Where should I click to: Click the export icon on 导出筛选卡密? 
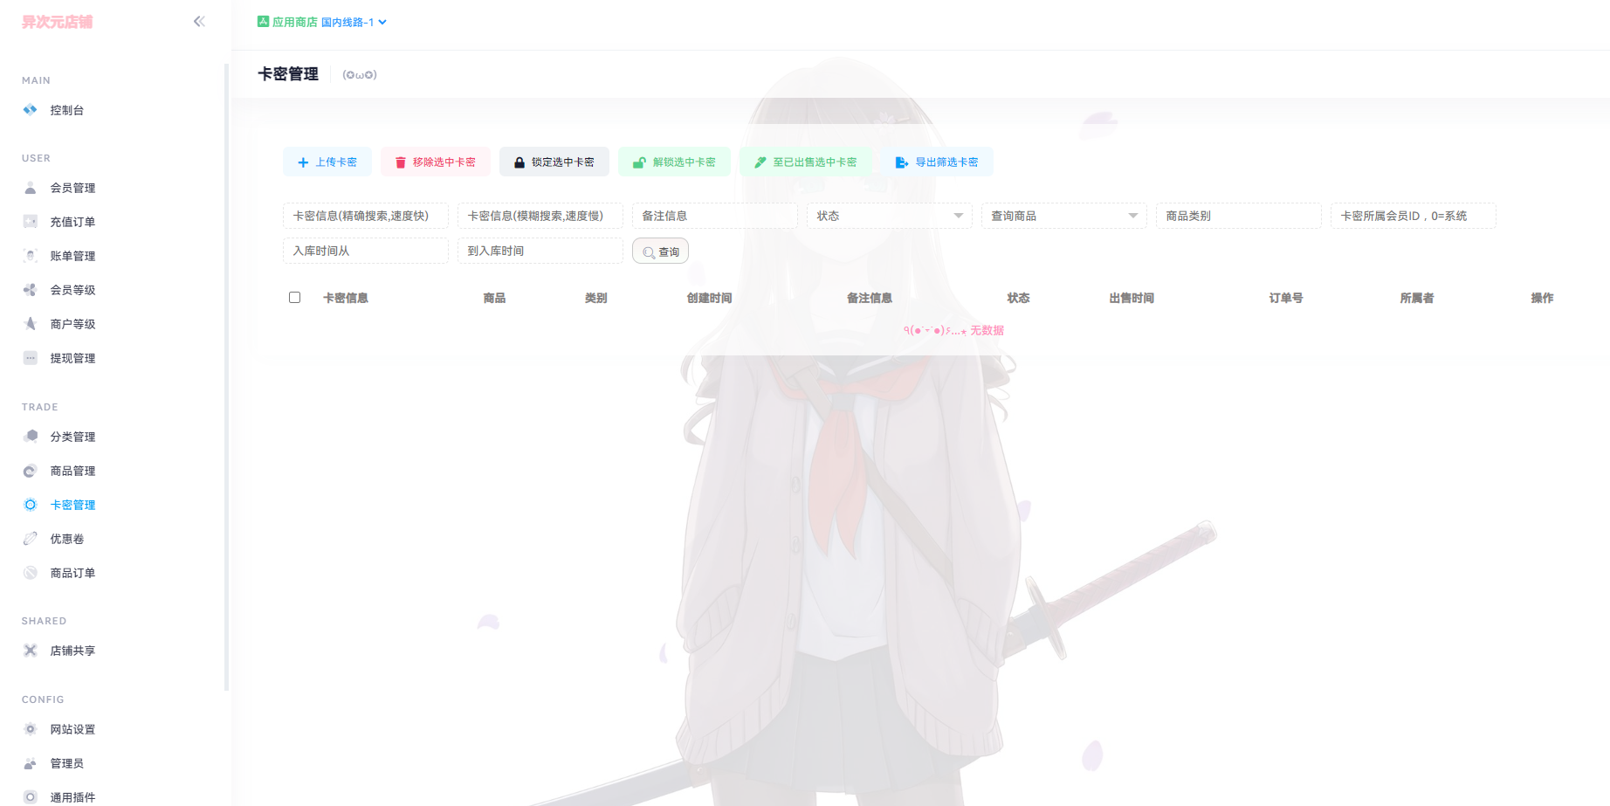coord(902,162)
